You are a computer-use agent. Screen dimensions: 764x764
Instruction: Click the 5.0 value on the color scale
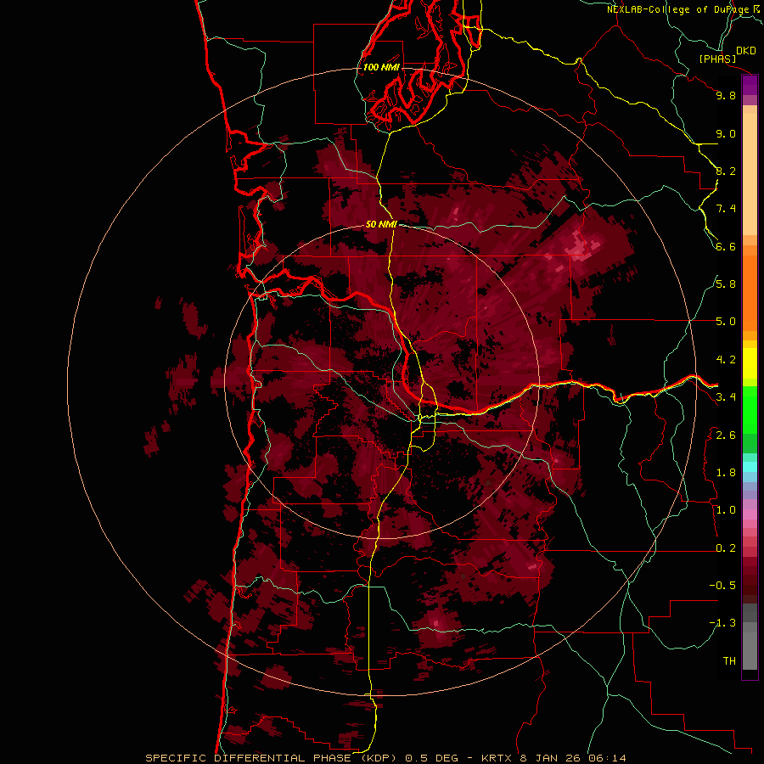726,322
